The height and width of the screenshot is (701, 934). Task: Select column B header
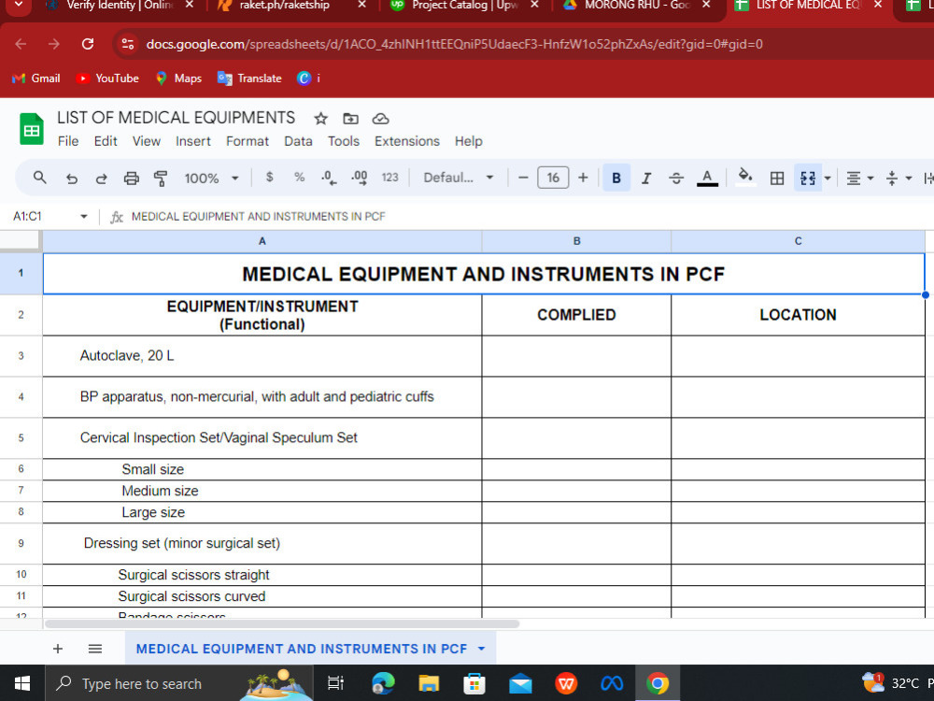(x=576, y=241)
